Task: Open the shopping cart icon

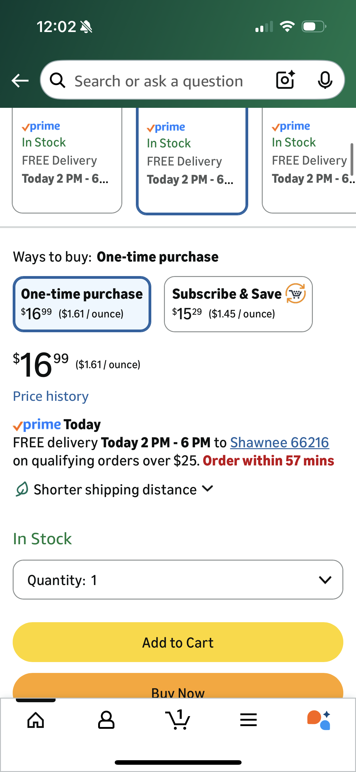Action: (x=178, y=720)
